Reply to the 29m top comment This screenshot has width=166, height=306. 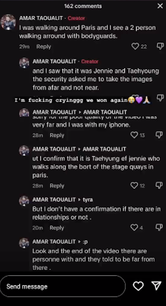pos(43,47)
